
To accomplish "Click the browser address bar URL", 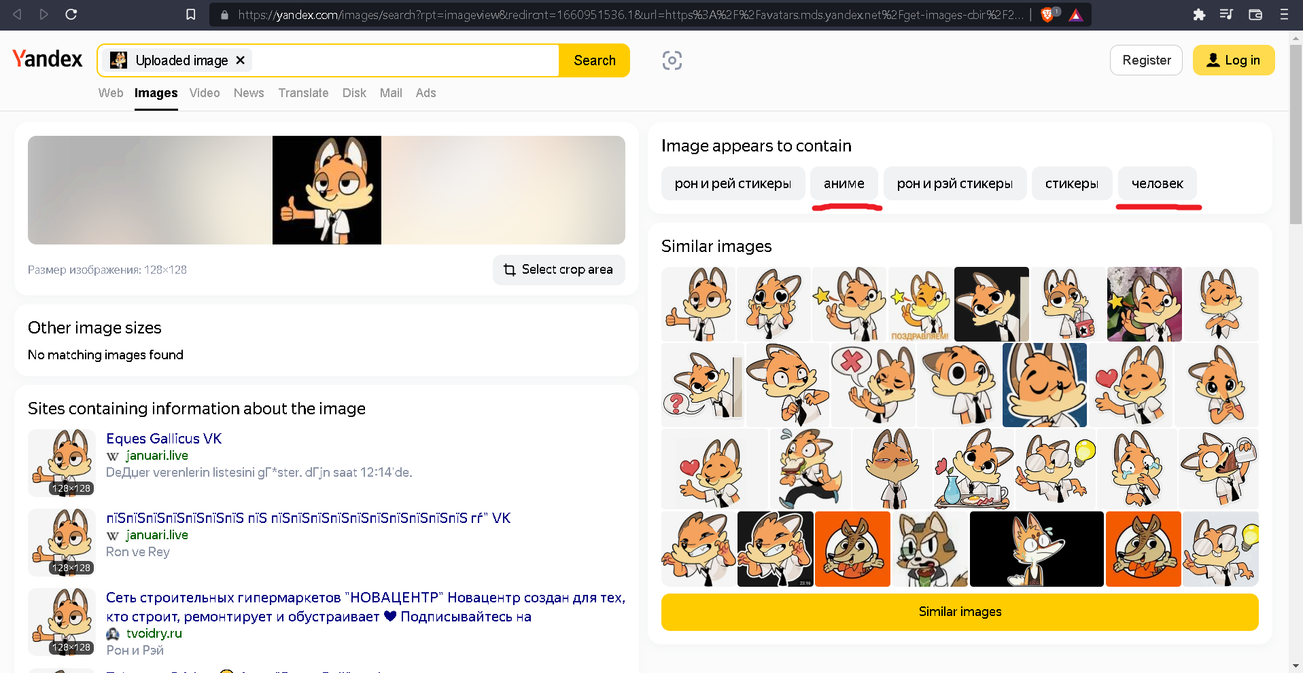I will point(630,14).
